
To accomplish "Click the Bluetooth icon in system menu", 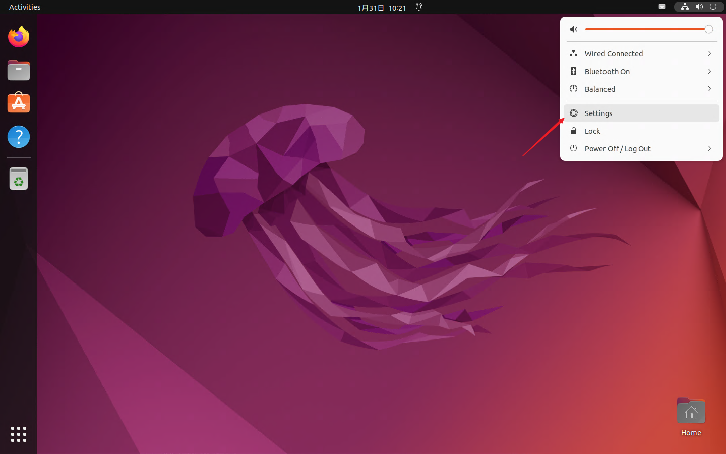I will click(574, 71).
